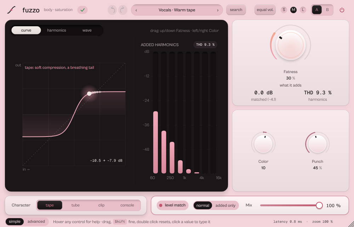Select the added only monitoring mode
The height and width of the screenshot is (227, 354).
click(225, 205)
